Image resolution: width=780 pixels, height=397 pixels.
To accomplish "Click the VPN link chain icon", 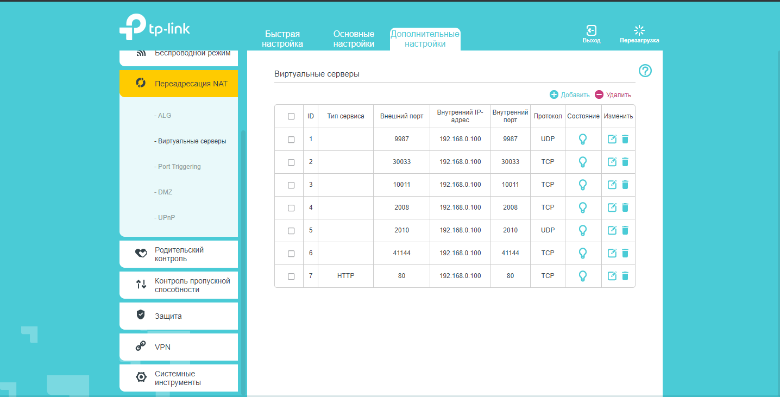I will click(x=141, y=346).
